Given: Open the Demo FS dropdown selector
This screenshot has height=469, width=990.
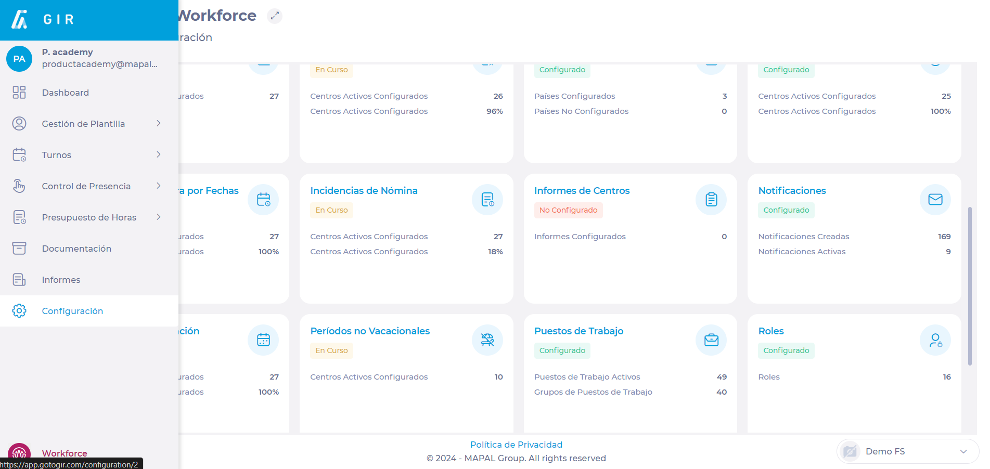Looking at the screenshot, I should click(x=907, y=451).
